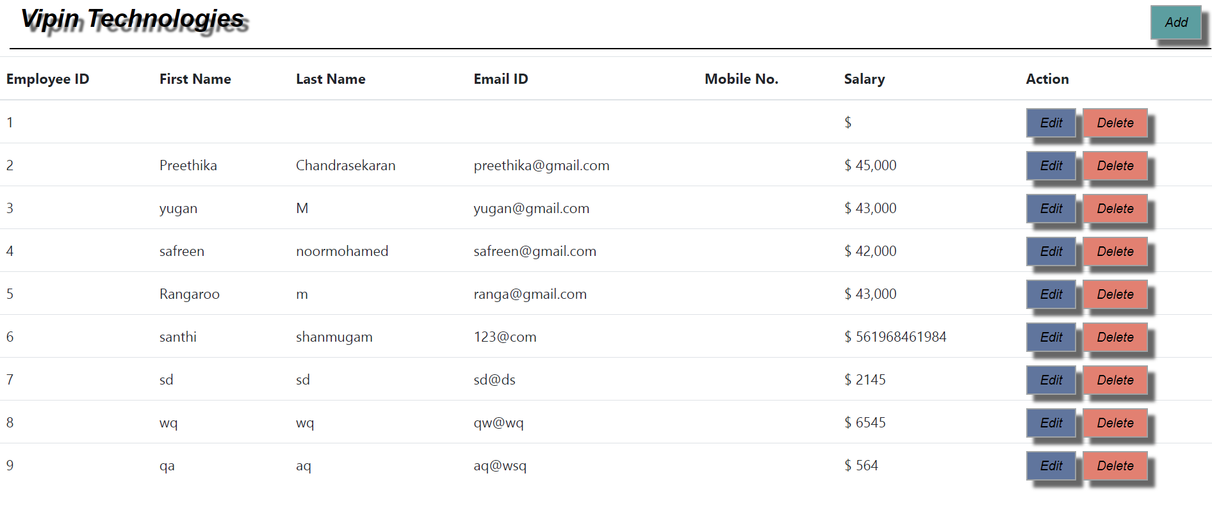Delete yugan's entry from the table
The width and height of the screenshot is (1212, 517).
coord(1115,208)
